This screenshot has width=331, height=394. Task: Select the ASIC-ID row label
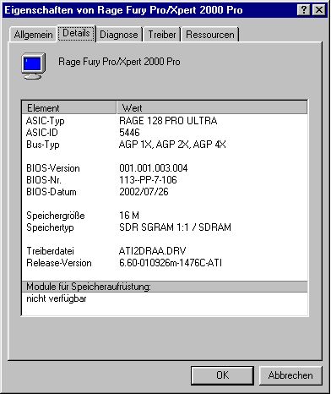(x=41, y=133)
